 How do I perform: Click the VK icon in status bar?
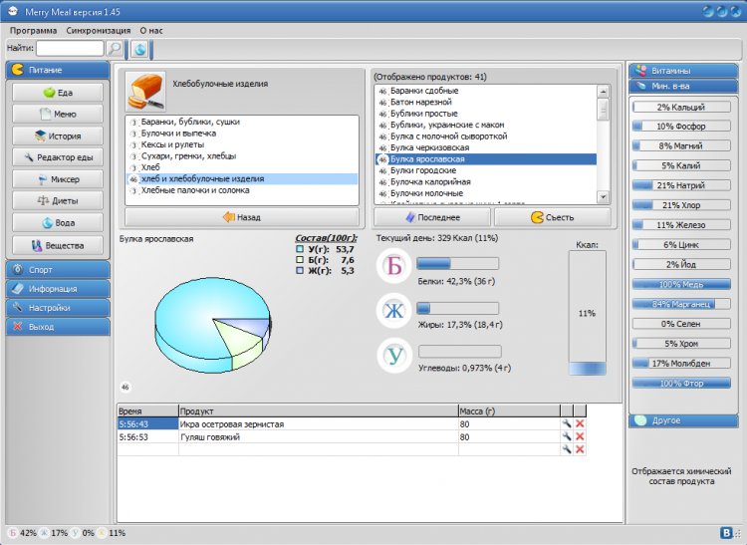[726, 533]
